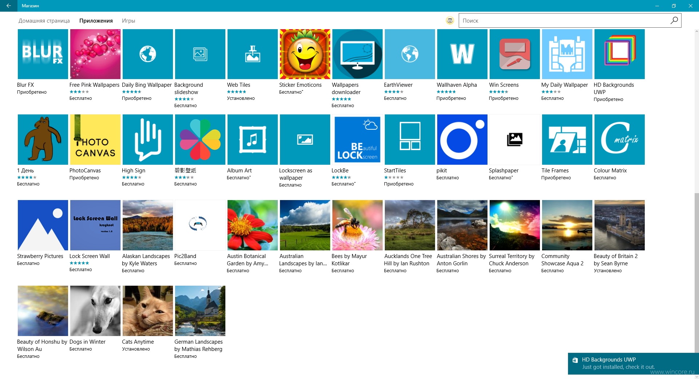Open the Album Art app icon

point(253,140)
